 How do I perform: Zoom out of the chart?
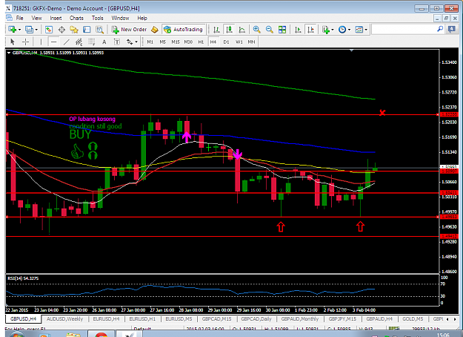point(270,29)
